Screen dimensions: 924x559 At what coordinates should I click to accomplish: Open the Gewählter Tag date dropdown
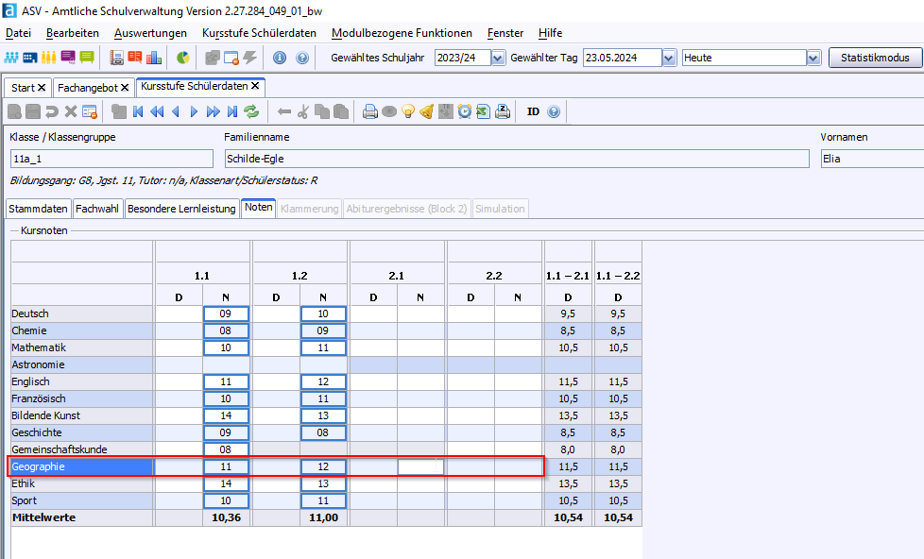[x=669, y=58]
